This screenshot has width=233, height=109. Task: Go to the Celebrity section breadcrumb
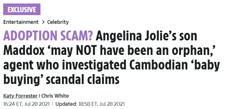(x=58, y=22)
